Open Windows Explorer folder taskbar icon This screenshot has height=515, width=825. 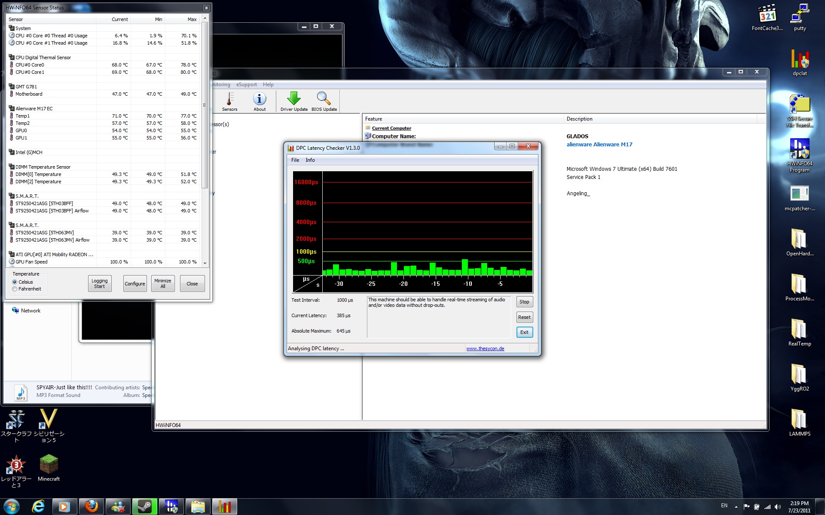[x=198, y=506]
